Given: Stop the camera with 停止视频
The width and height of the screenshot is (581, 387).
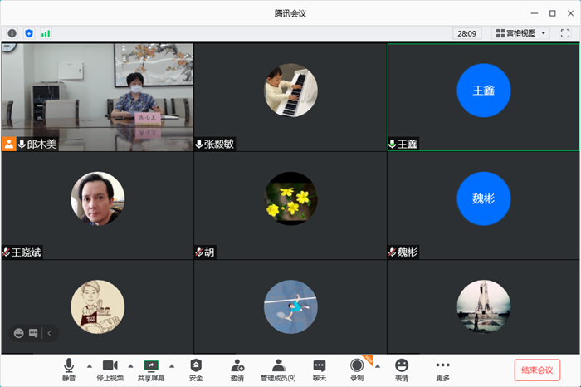Looking at the screenshot, I should [110, 369].
